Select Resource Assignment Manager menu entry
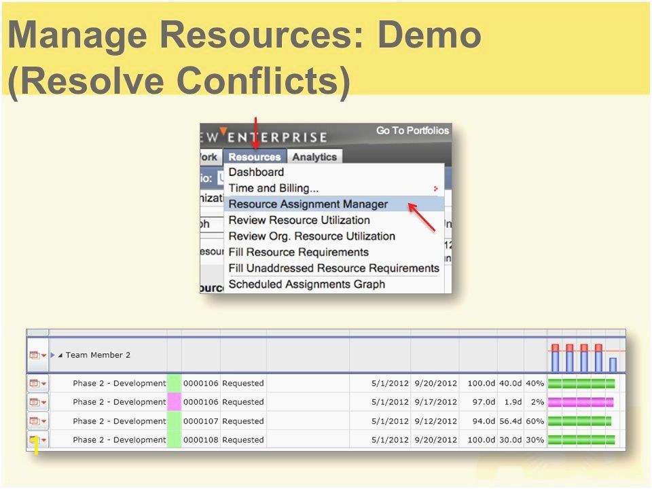Screen dimensions: 652x489 click(308, 204)
